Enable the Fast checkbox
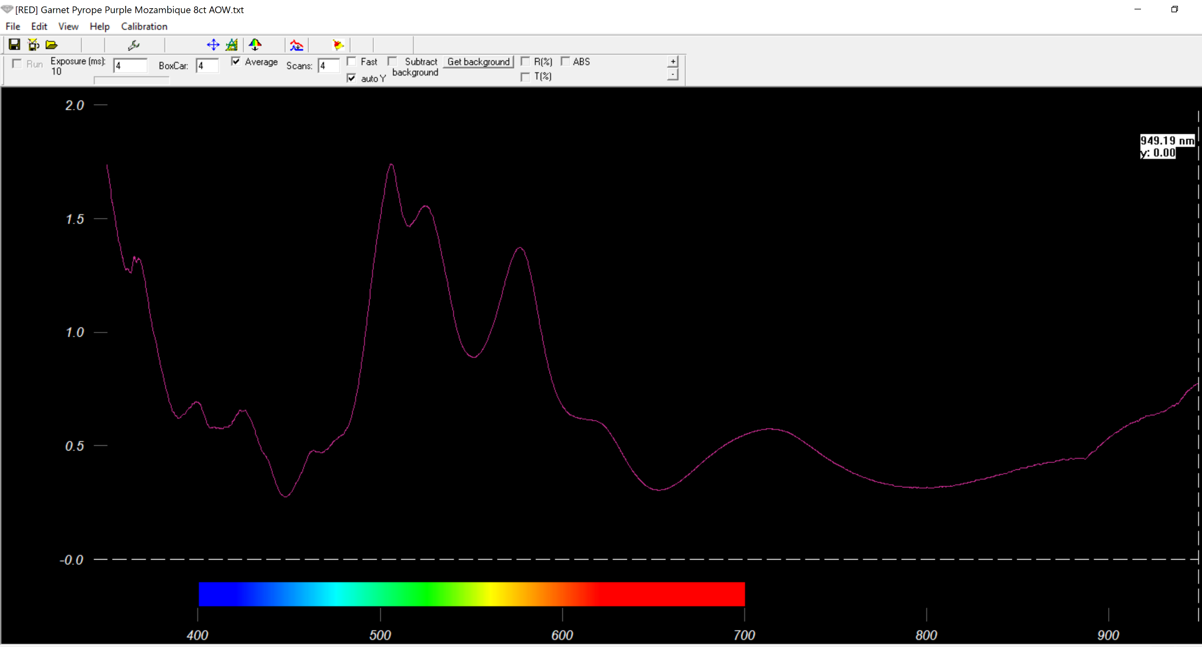 [352, 62]
